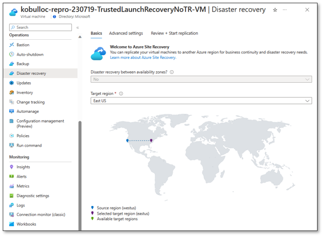Image resolution: width=323 pixels, height=237 pixels.
Task: Click the Directory info icon in header
Action: pyautogui.click(x=54, y=17)
